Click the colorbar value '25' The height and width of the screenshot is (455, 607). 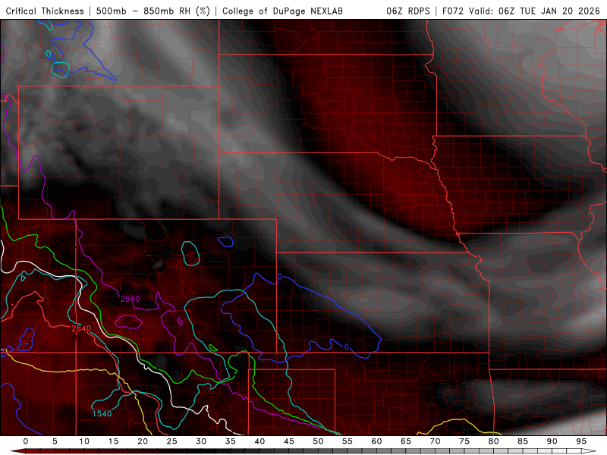coord(172,441)
